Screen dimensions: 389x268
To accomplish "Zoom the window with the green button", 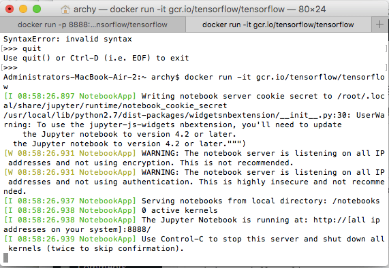I will [37, 9].
